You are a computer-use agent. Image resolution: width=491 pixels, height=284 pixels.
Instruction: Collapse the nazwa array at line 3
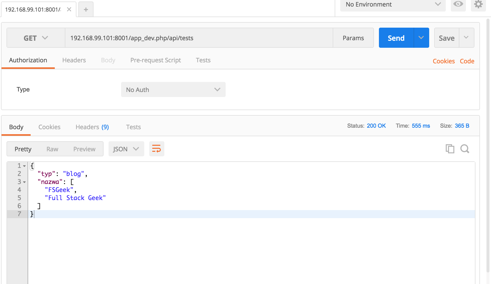(x=24, y=182)
